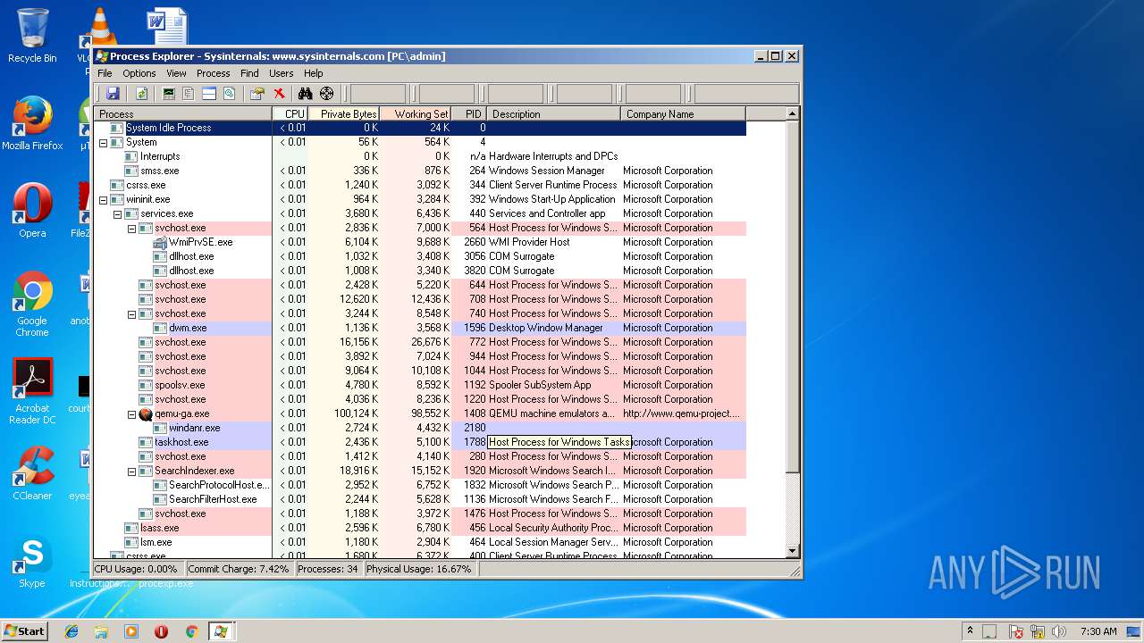This screenshot has height=643, width=1144.
Task: Toggle the Show Process Tree icon
Action: [189, 94]
